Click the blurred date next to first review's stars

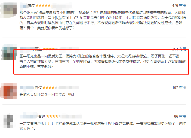(62, 6)
